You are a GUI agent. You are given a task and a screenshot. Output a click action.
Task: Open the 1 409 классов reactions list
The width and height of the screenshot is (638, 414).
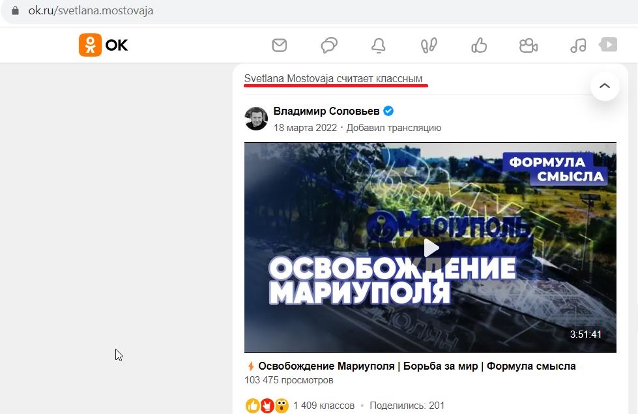pos(323,406)
